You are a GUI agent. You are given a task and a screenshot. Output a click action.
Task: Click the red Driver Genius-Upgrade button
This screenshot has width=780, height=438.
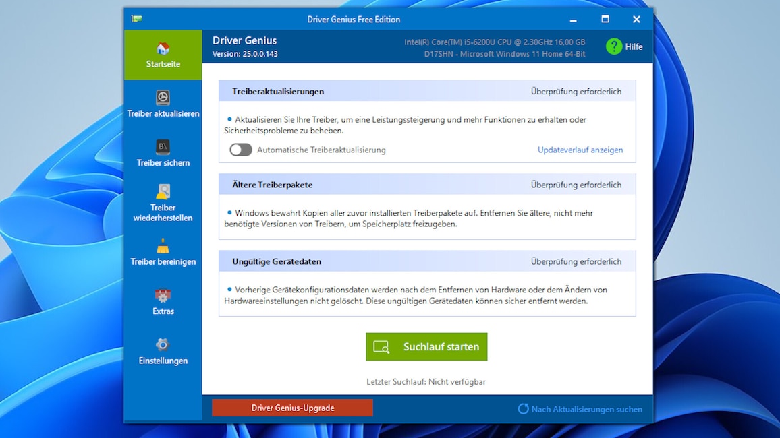pos(293,408)
